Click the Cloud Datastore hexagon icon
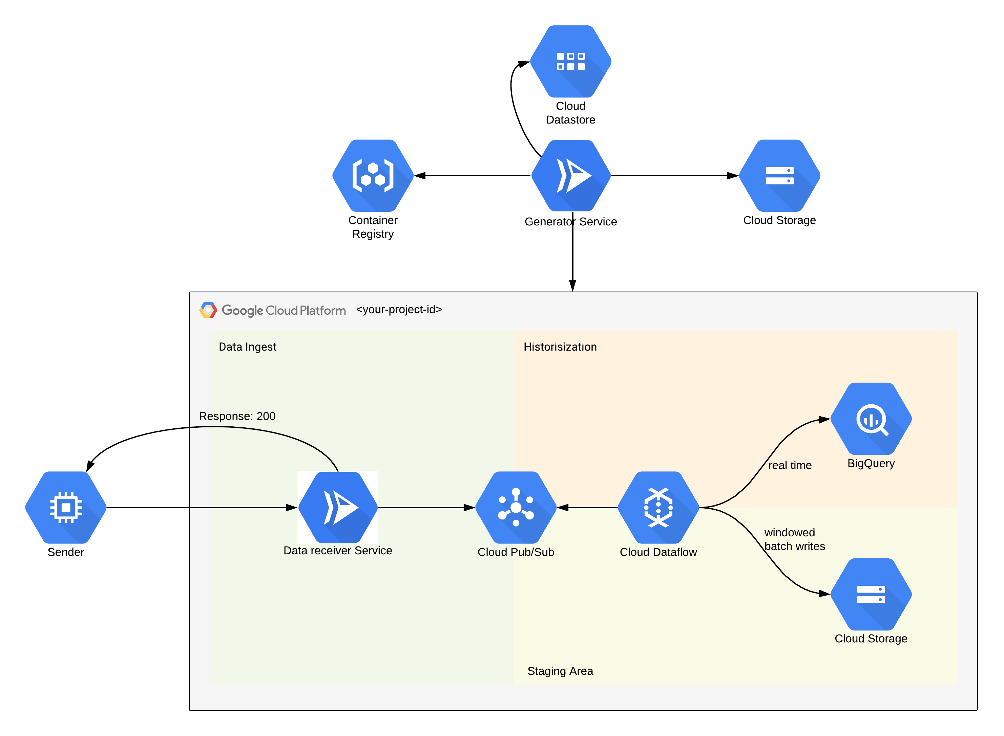Screen dimensions: 1004x736 pyautogui.click(x=570, y=62)
